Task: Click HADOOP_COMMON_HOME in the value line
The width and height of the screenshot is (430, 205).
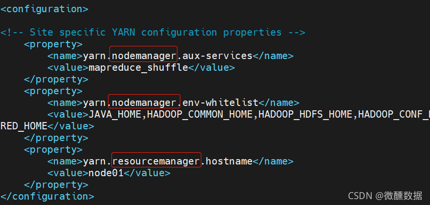Action: (x=200, y=115)
